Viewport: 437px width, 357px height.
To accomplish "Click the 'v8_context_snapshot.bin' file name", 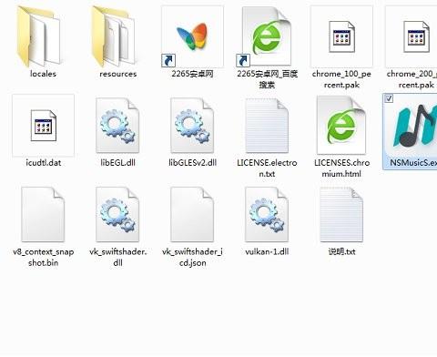I will [44, 257].
